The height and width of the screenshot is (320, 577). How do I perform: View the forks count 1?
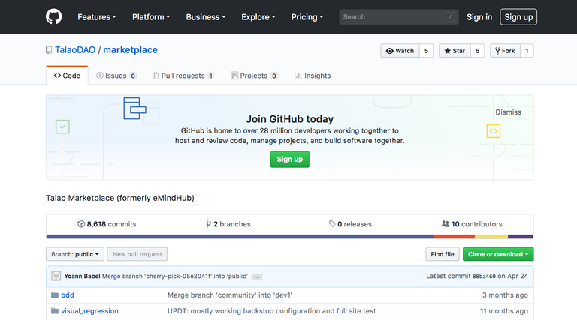pos(527,51)
